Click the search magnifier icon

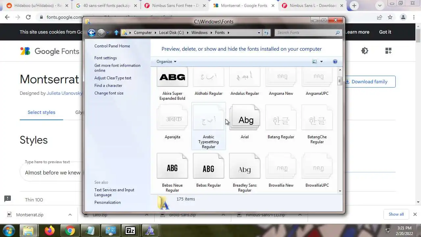pyautogui.click(x=337, y=33)
